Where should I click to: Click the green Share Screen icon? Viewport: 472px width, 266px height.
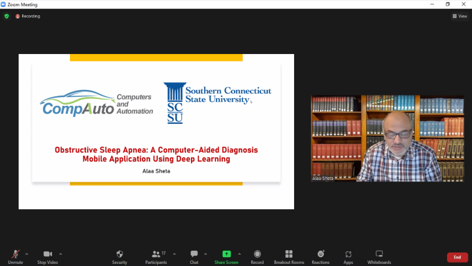(x=226, y=254)
